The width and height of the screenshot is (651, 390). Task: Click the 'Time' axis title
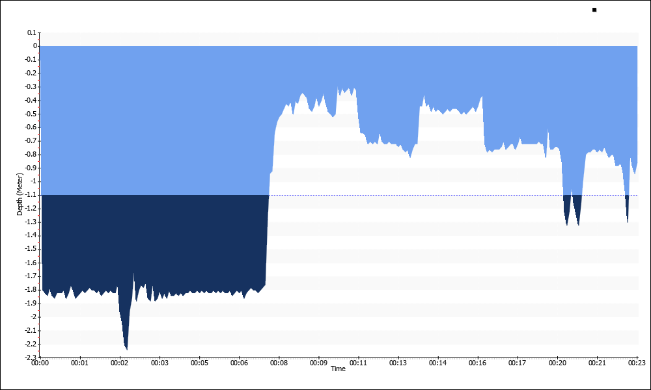(x=338, y=369)
